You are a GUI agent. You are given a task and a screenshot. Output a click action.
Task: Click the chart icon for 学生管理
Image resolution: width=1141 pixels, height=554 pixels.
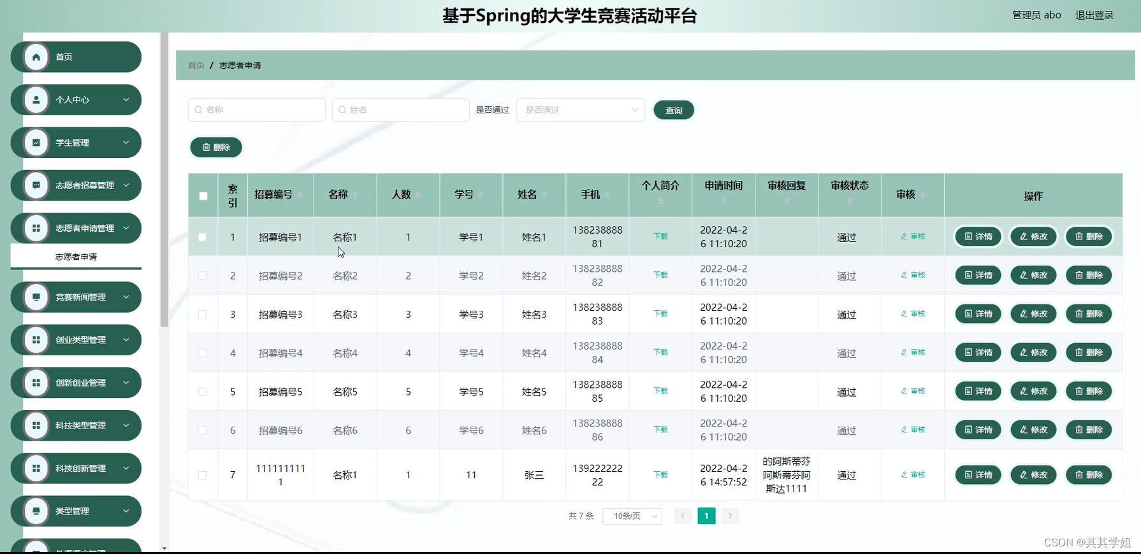pos(36,143)
